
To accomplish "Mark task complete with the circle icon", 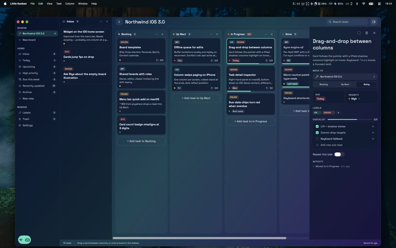I will coord(359,33).
